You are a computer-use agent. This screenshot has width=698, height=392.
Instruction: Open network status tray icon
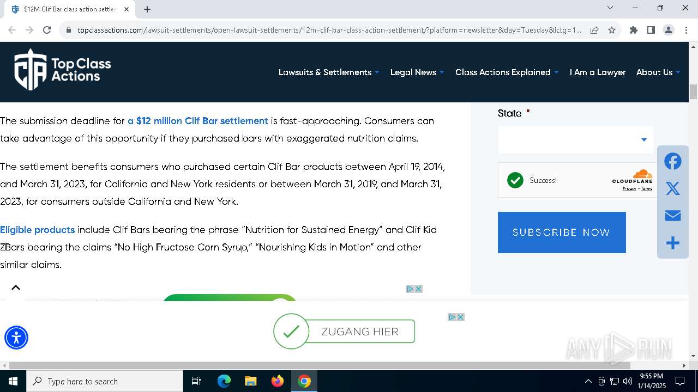pyautogui.click(x=615, y=381)
